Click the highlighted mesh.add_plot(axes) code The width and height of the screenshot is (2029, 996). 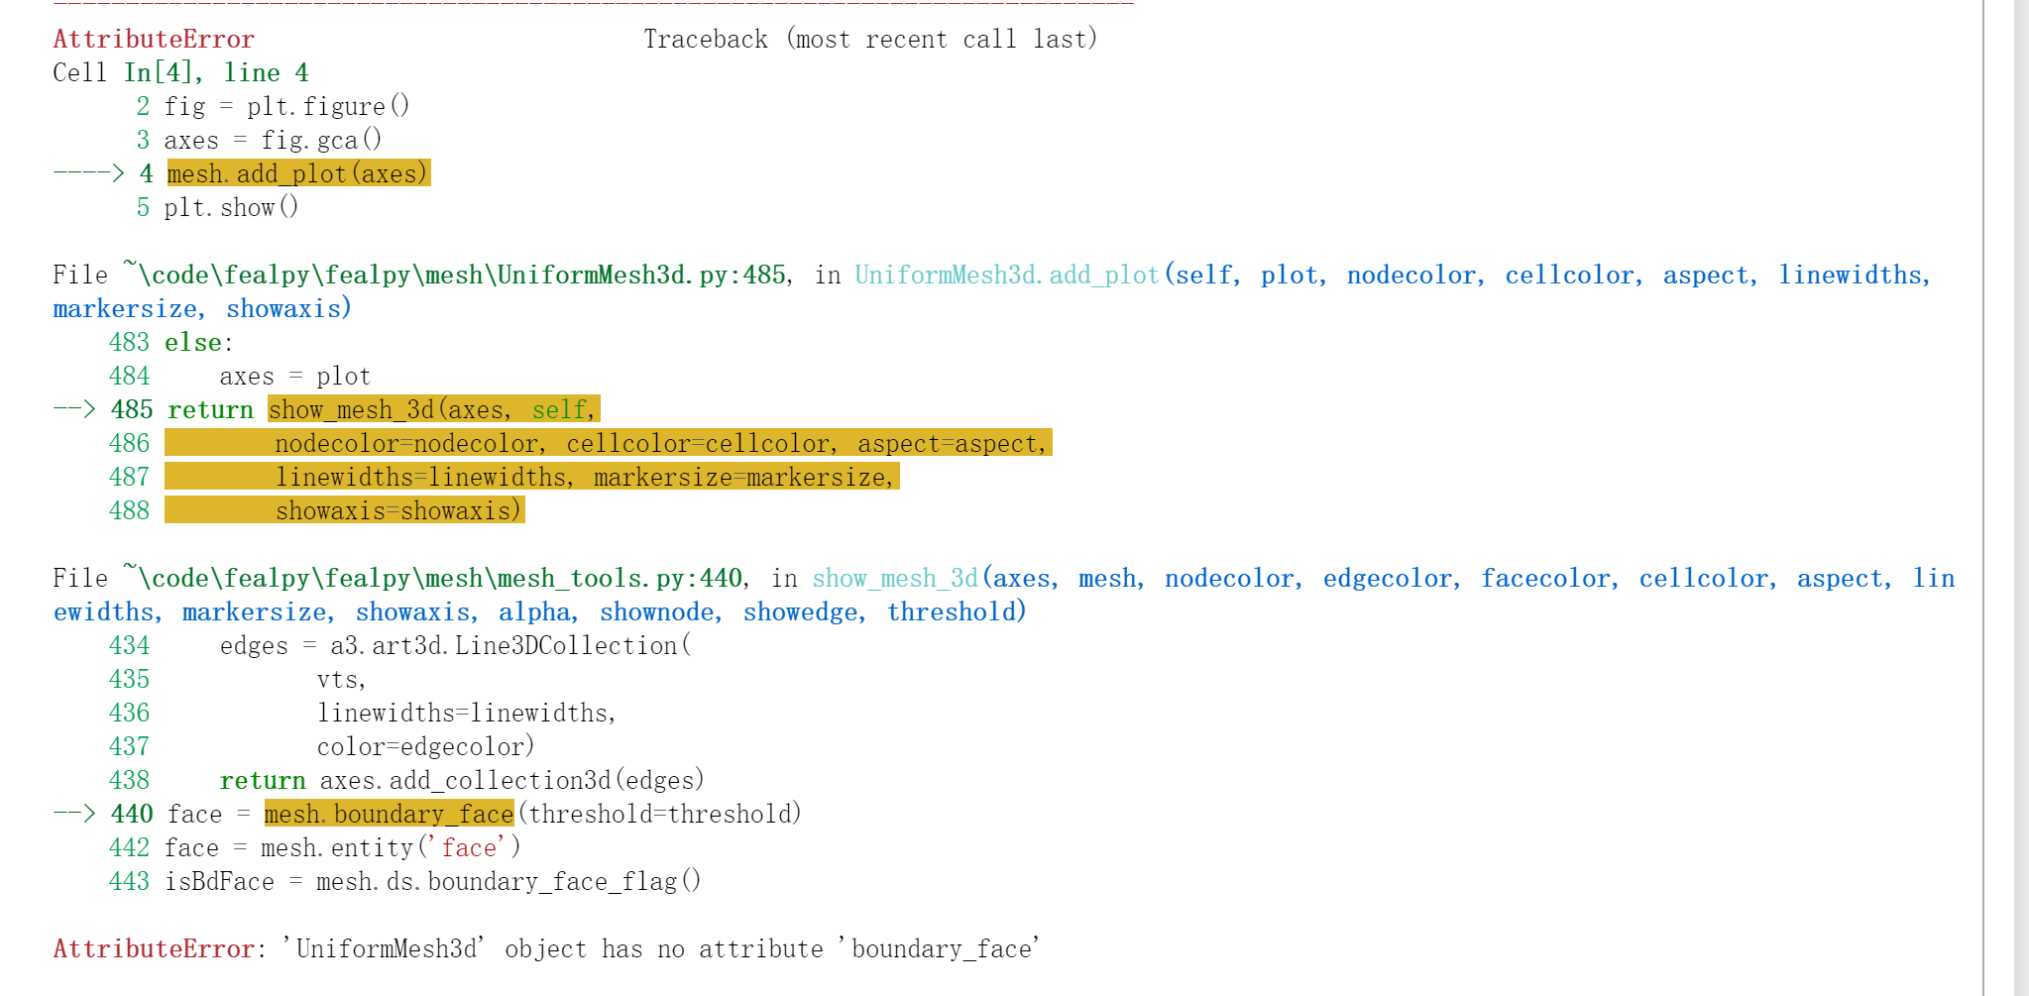tap(297, 173)
